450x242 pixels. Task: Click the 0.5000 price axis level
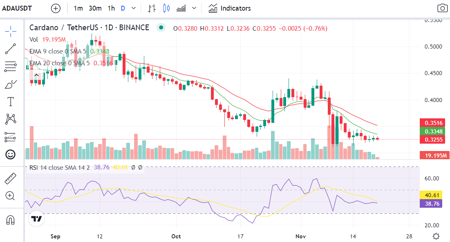pos(433,47)
